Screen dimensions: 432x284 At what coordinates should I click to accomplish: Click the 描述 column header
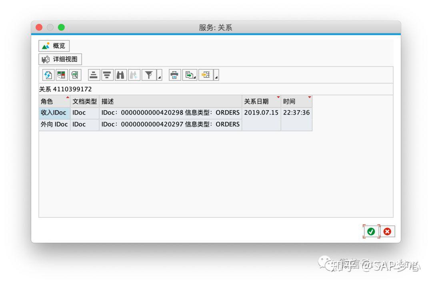(170, 101)
